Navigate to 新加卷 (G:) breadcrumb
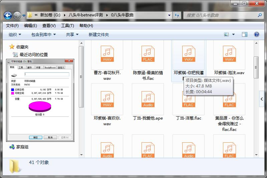Image resolution: width=267 pixels, height=178 pixels. tap(50, 15)
